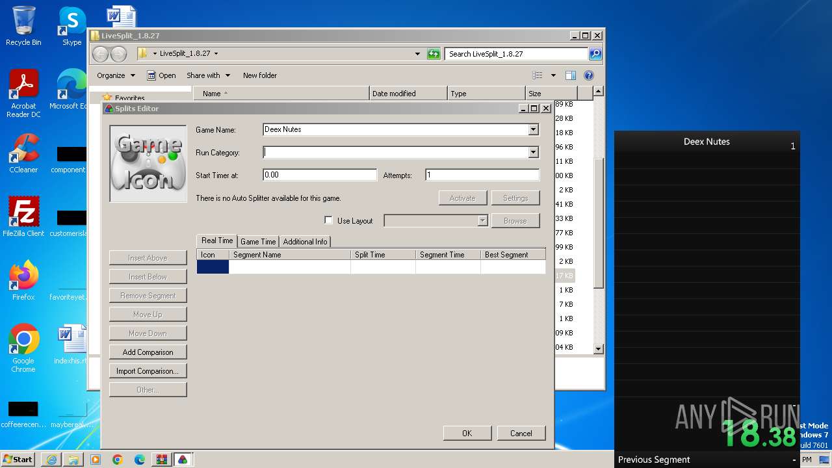Open the Microsoft Edge desktop icon
This screenshot has width=832, height=468.
click(70, 90)
